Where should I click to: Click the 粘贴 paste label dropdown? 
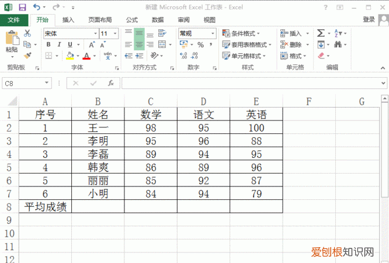(x=12, y=52)
